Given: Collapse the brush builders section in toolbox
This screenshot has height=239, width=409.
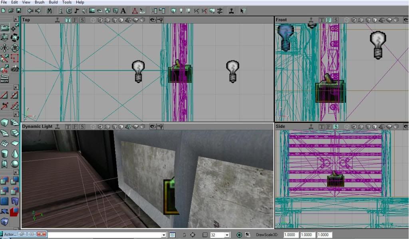Looking at the screenshot, I should point(16,115).
